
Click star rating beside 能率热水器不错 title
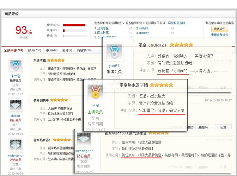click(161, 85)
